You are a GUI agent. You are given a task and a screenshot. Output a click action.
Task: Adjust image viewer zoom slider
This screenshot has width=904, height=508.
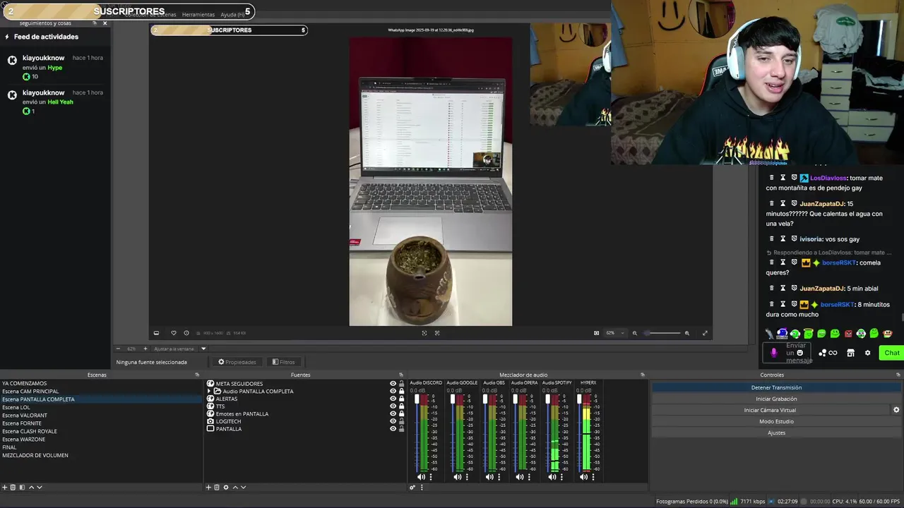pos(662,333)
